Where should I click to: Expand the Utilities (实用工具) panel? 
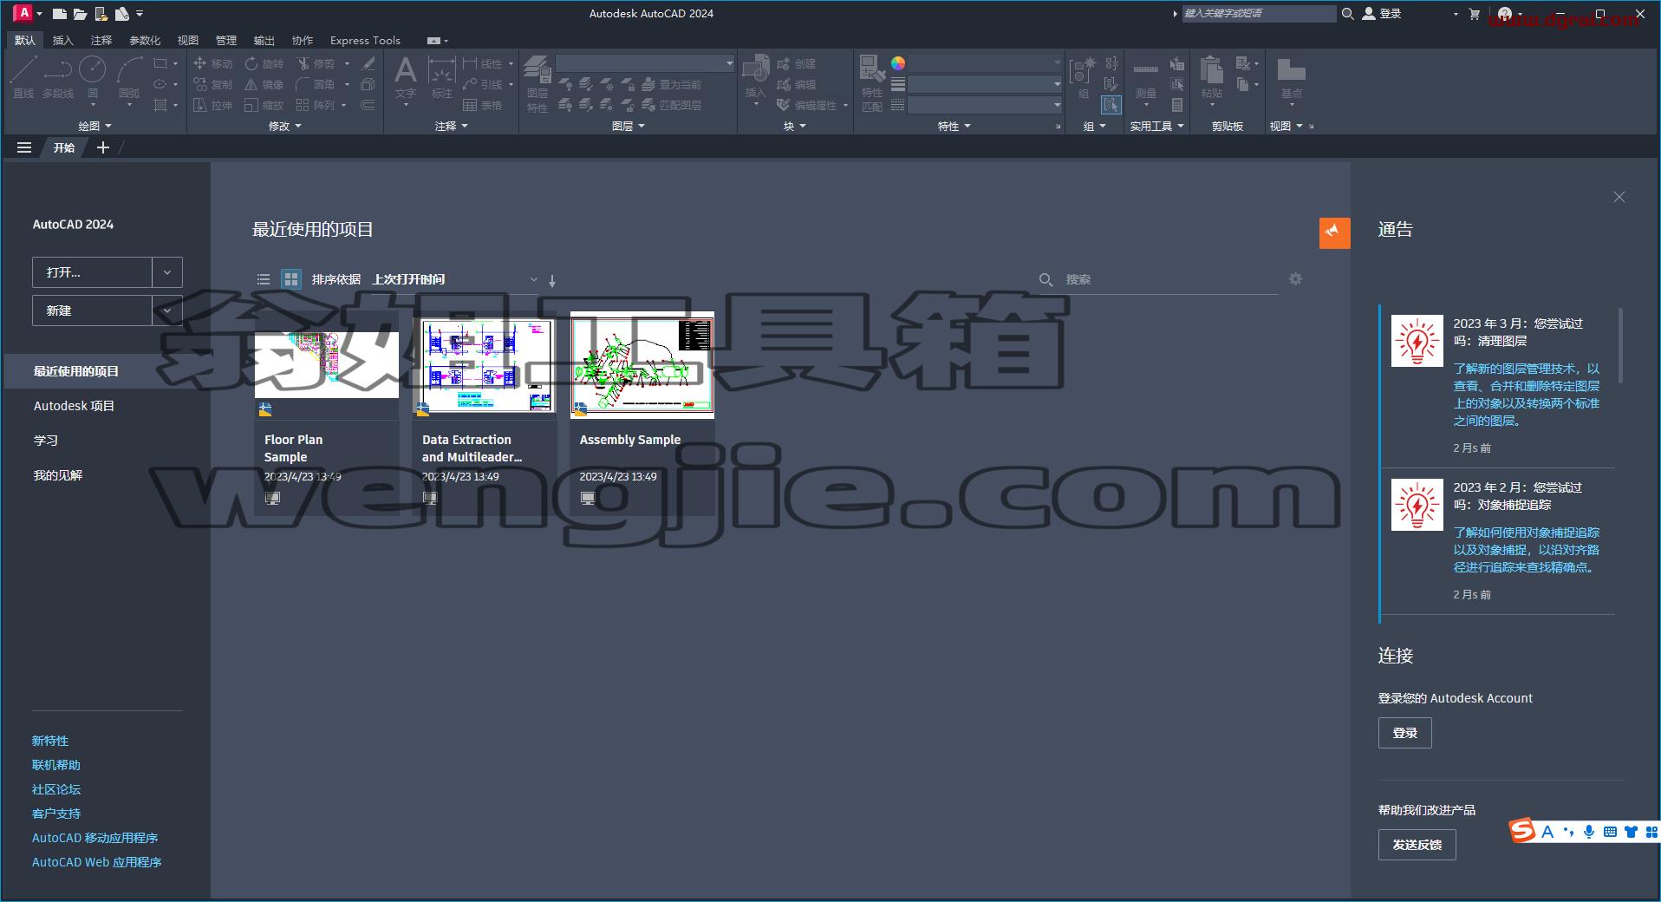click(x=1156, y=126)
